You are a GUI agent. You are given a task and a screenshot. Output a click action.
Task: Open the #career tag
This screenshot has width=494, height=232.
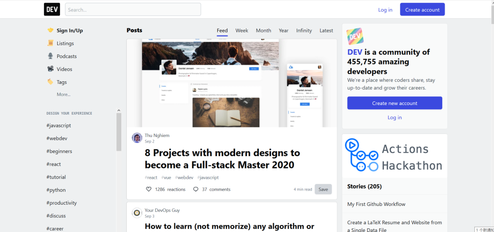(x=55, y=228)
